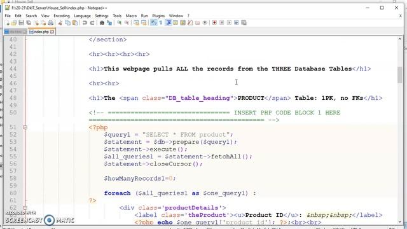Stop macro recording button
This screenshot has width=407, height=229.
[222, 23]
